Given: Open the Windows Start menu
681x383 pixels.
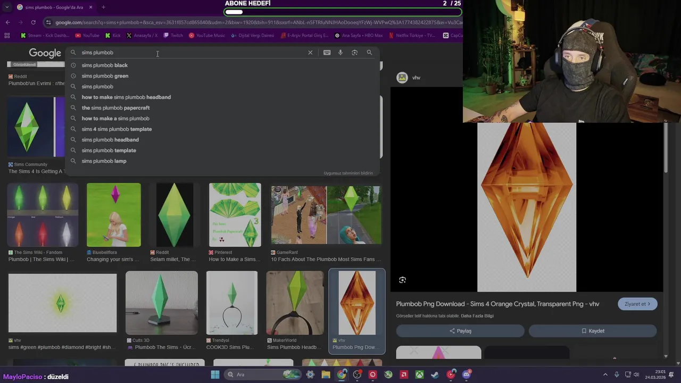Looking at the screenshot, I should click(x=215, y=374).
